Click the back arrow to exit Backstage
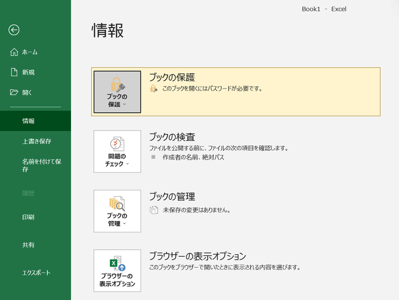This screenshot has width=399, height=300. [x=13, y=30]
